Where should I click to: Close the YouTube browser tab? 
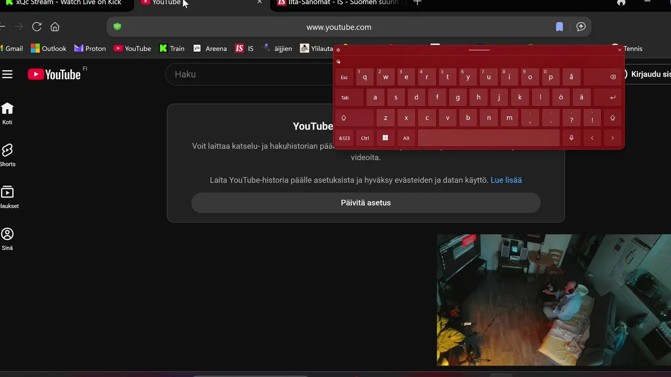(259, 2)
